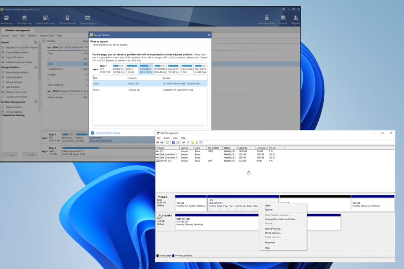Click the Merge Partition Tutorial help icon

click(92, 133)
